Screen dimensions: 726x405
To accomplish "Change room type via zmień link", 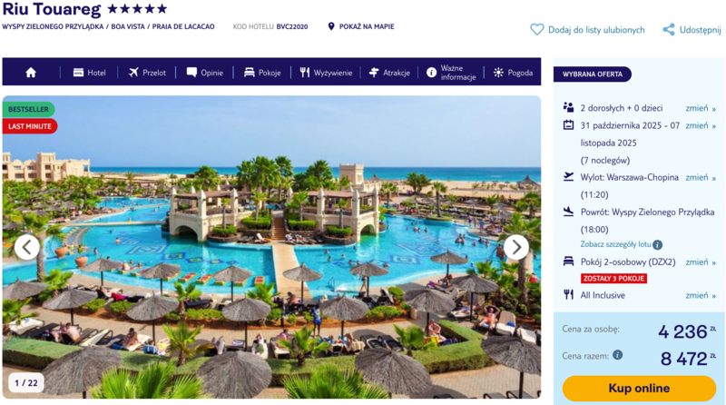I will pos(701,262).
